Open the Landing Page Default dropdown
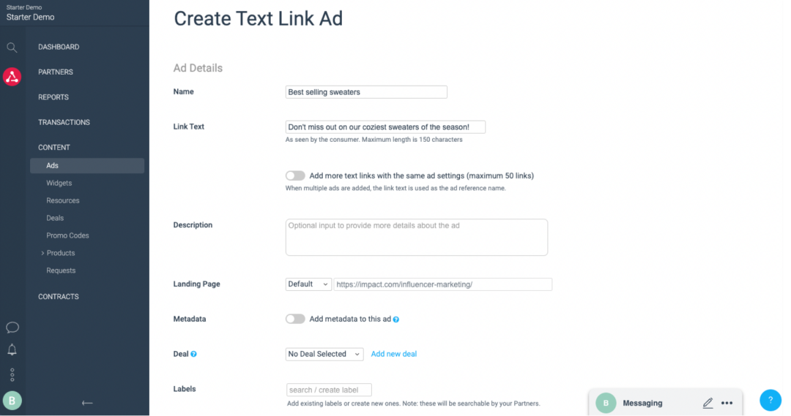791x416 pixels. [308, 284]
